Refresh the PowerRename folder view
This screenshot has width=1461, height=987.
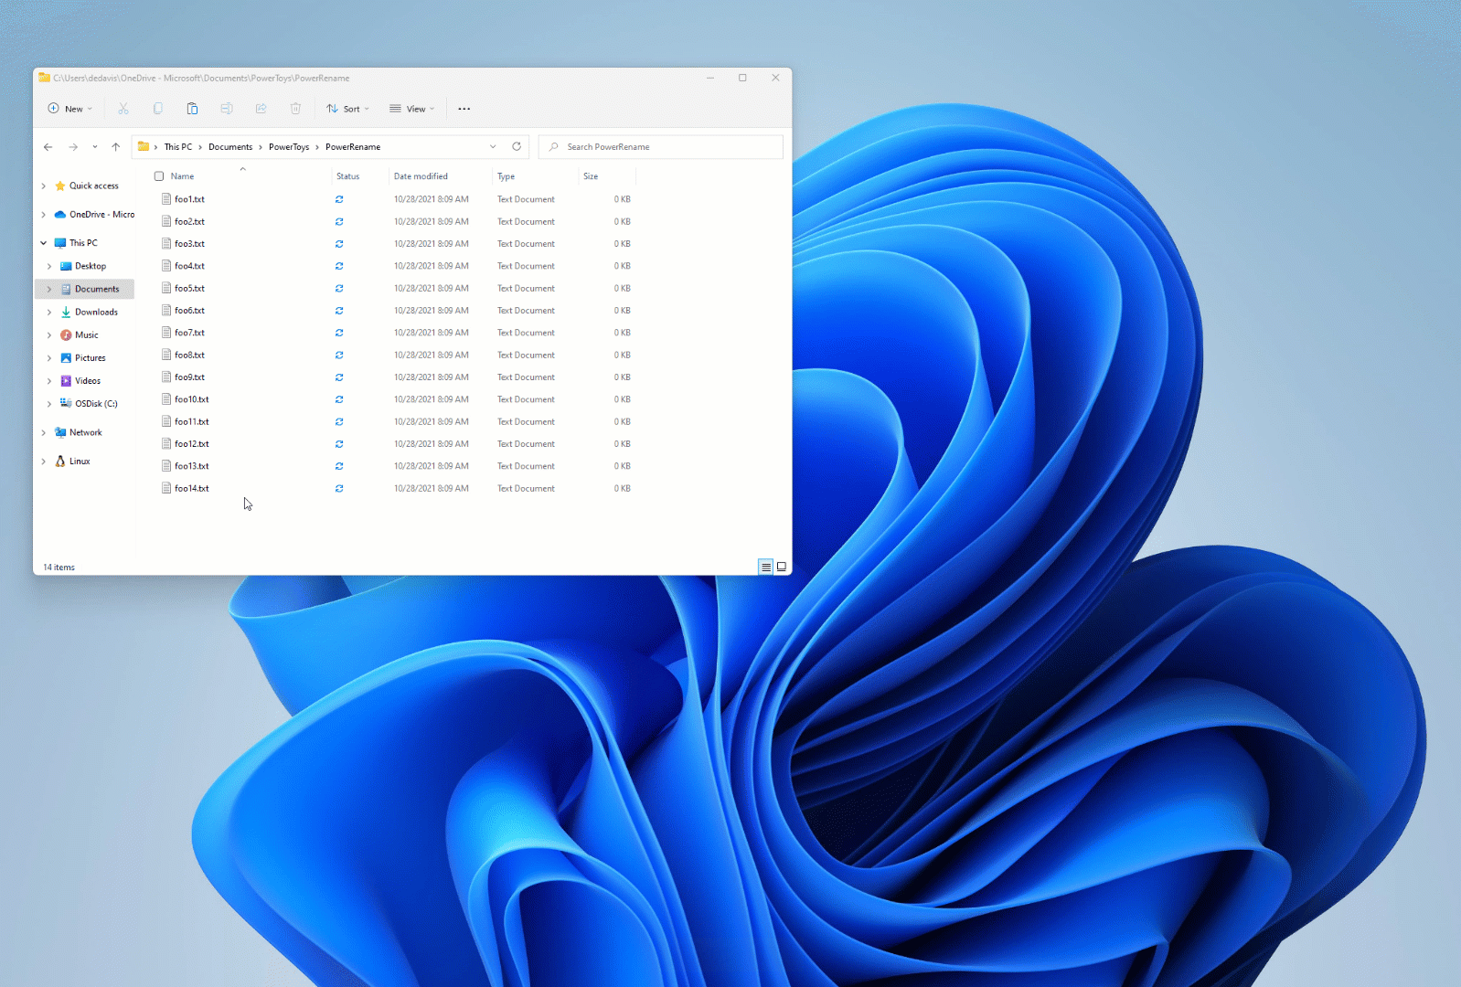click(x=517, y=146)
